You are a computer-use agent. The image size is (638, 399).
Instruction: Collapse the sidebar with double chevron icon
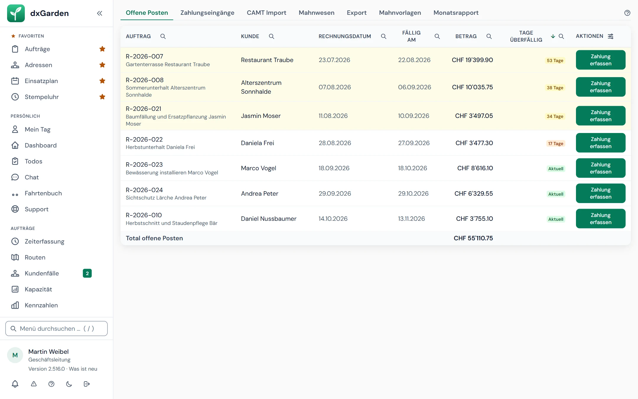[x=100, y=13]
